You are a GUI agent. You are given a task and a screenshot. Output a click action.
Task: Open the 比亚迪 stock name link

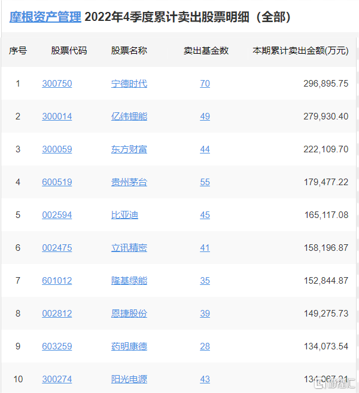[124, 215]
